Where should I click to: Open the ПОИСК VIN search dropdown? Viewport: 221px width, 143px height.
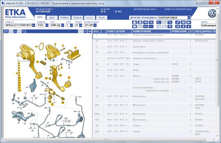(33, 25)
